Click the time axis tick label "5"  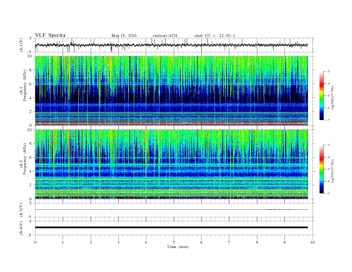coord(174,242)
